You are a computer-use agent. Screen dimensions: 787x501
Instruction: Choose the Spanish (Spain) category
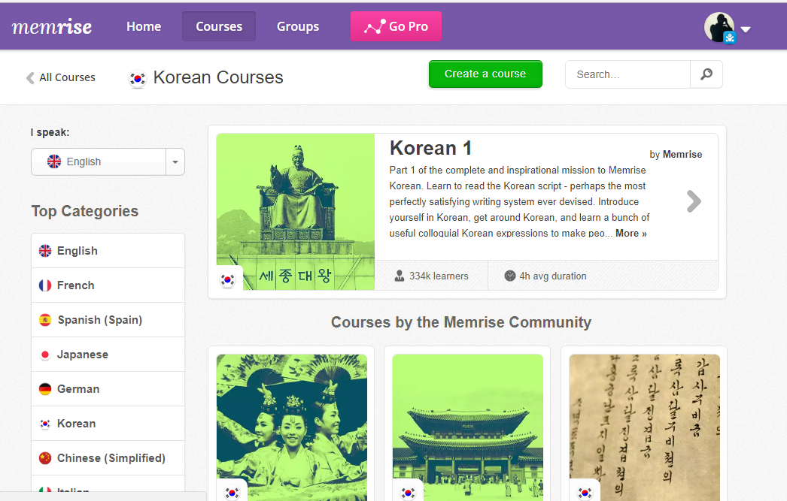click(x=108, y=320)
